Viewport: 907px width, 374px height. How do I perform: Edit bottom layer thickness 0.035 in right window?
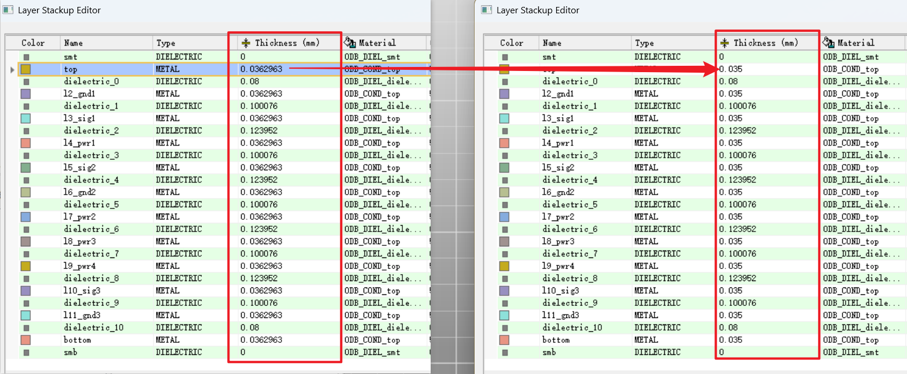[731, 340]
